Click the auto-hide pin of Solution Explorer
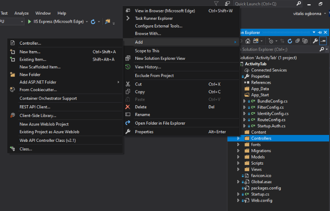Image resolution: width=330 pixels, height=211 pixels. [x=320, y=32]
